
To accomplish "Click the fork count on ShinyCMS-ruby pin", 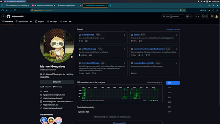I will (x=94, y=73).
